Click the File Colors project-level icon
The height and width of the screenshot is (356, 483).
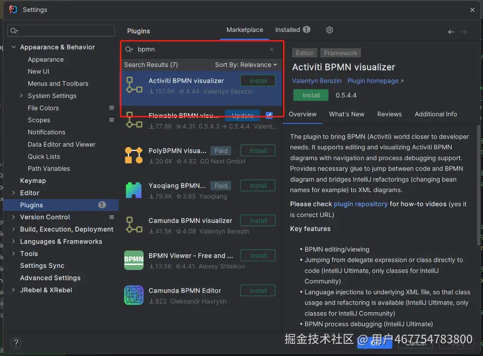[x=112, y=108]
